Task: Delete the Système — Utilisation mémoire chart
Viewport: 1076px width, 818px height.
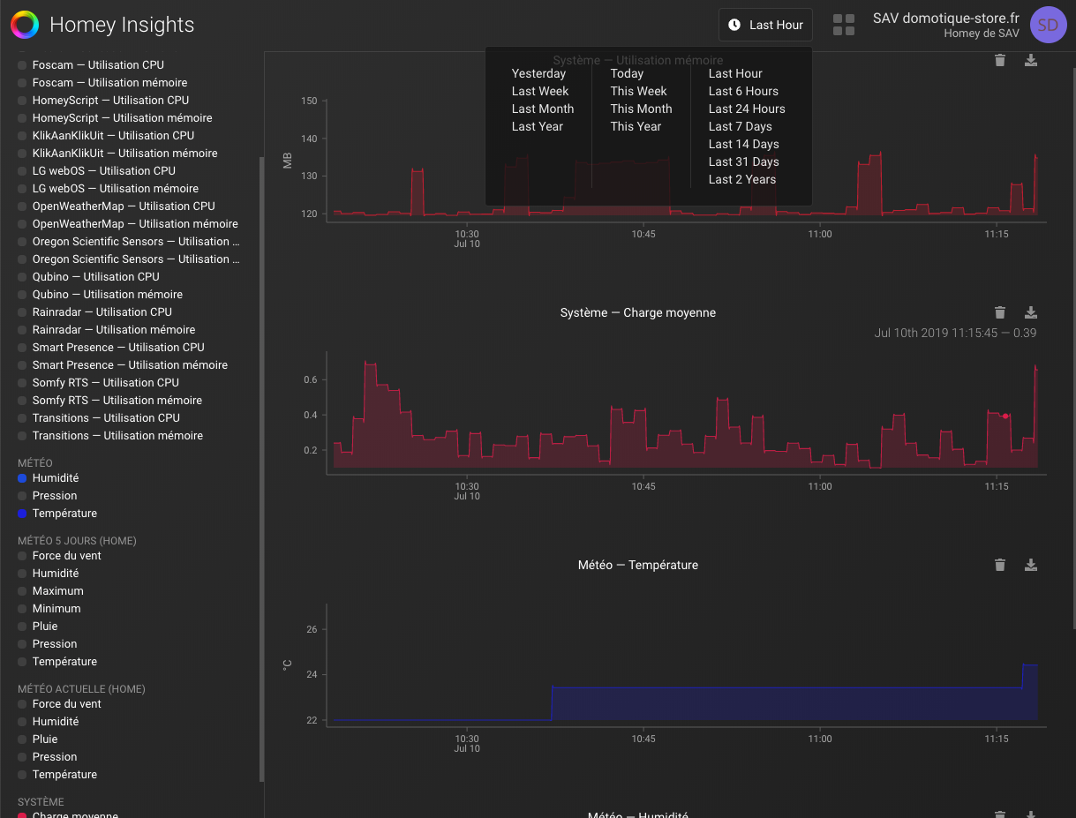Action: click(999, 60)
